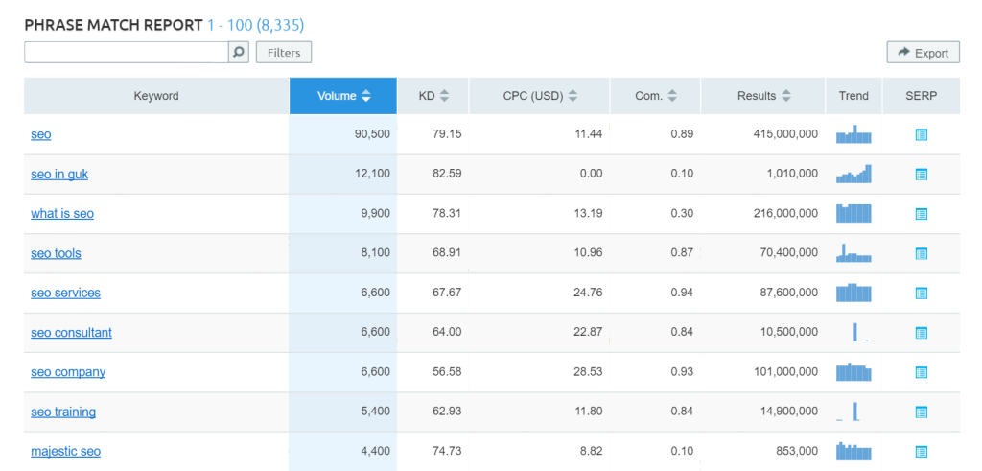This screenshot has height=471, width=982.
Task: Click SERP icon in 'seo tools' row
Action: coord(921,253)
